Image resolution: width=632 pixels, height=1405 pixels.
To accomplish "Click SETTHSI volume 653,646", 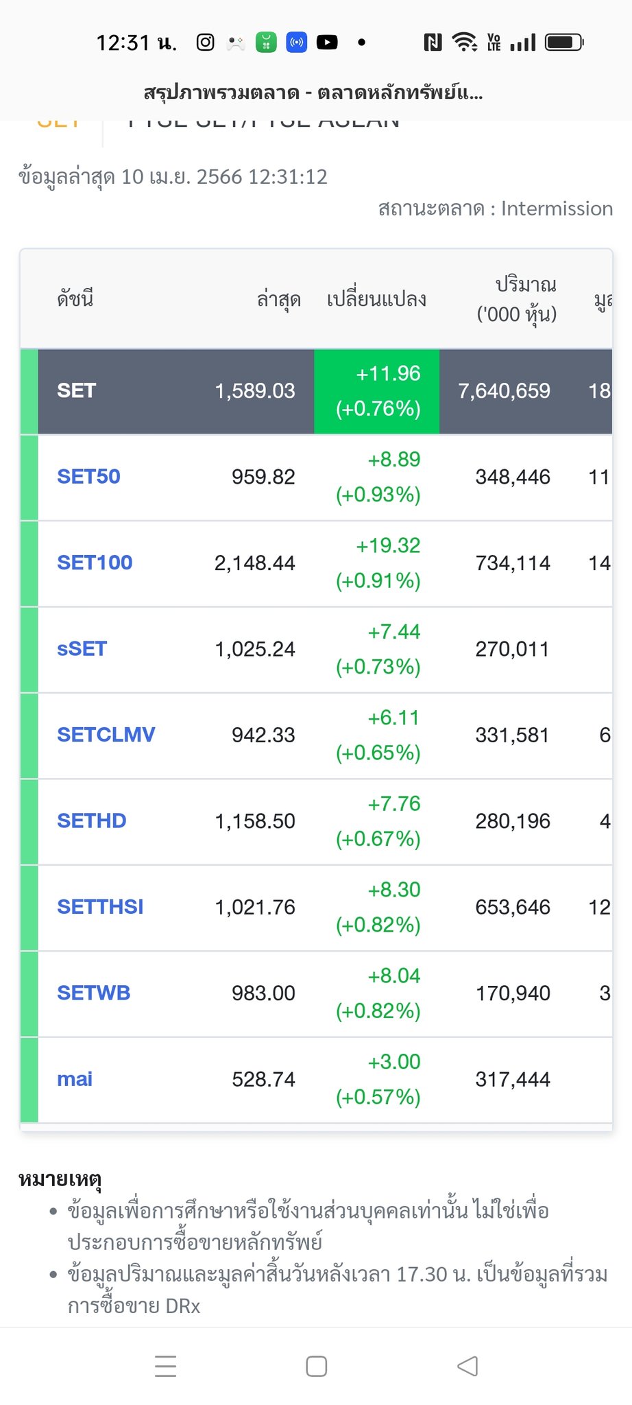I will pos(513,907).
